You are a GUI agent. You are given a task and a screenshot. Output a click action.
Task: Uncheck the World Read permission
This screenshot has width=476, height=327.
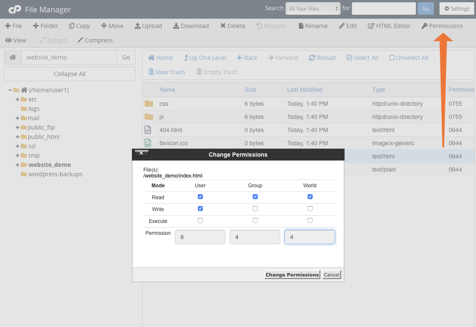310,197
